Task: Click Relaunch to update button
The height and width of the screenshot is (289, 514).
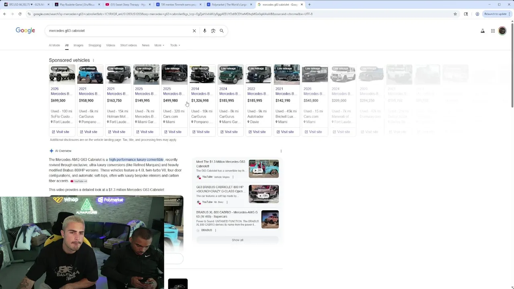Action: click(497, 14)
